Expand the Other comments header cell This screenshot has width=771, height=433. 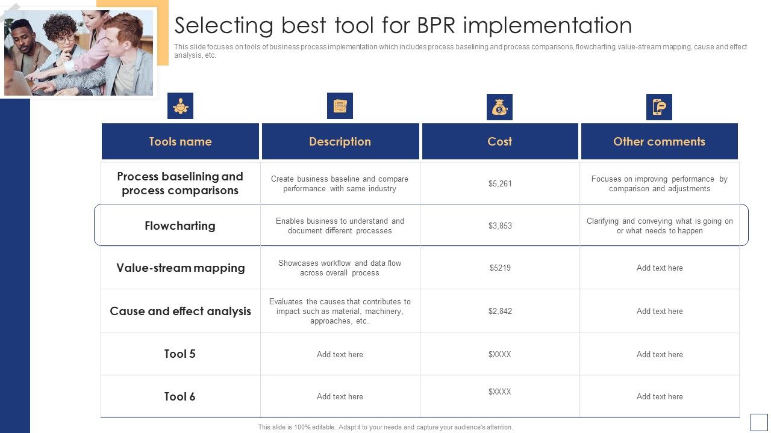point(660,141)
